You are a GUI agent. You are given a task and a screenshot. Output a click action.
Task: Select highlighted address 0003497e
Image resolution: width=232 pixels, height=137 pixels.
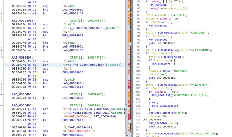tap(19, 65)
